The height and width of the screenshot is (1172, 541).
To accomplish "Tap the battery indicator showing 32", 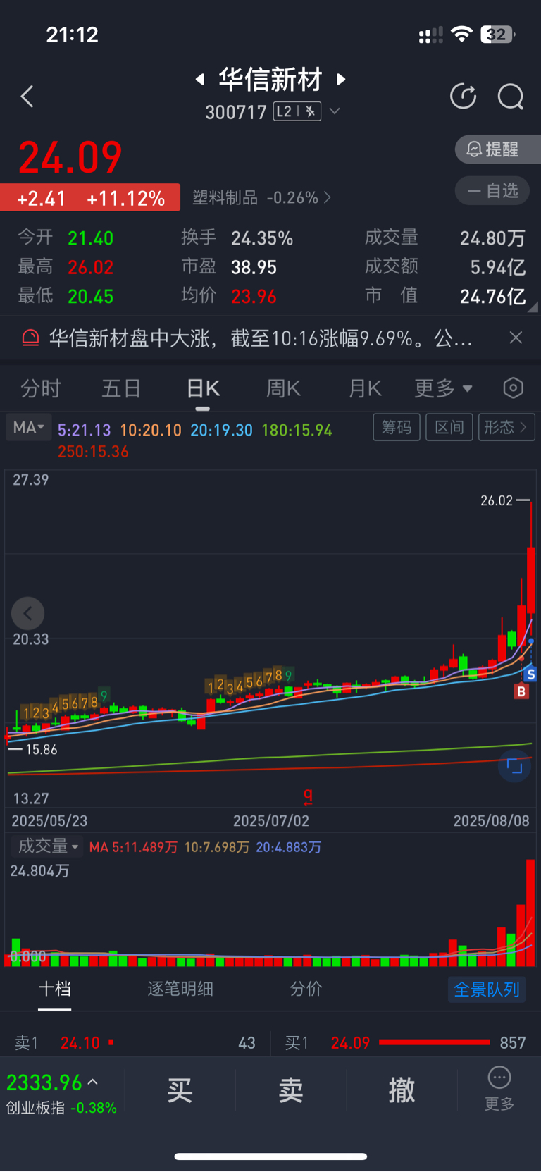I will 498,35.
